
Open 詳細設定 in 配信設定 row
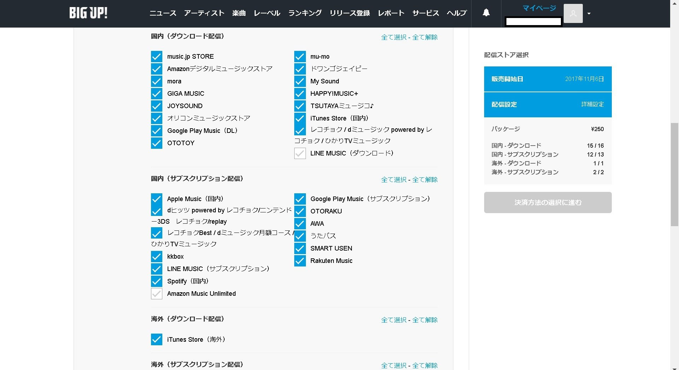(592, 105)
